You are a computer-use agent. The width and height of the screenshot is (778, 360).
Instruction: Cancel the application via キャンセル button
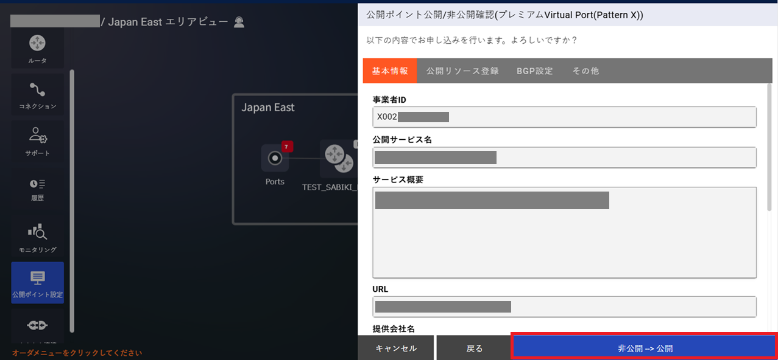pyautogui.click(x=397, y=347)
